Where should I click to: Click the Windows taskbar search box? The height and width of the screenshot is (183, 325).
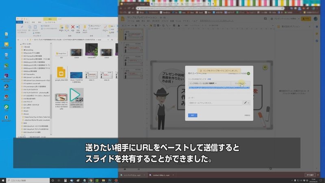[x=28, y=181]
